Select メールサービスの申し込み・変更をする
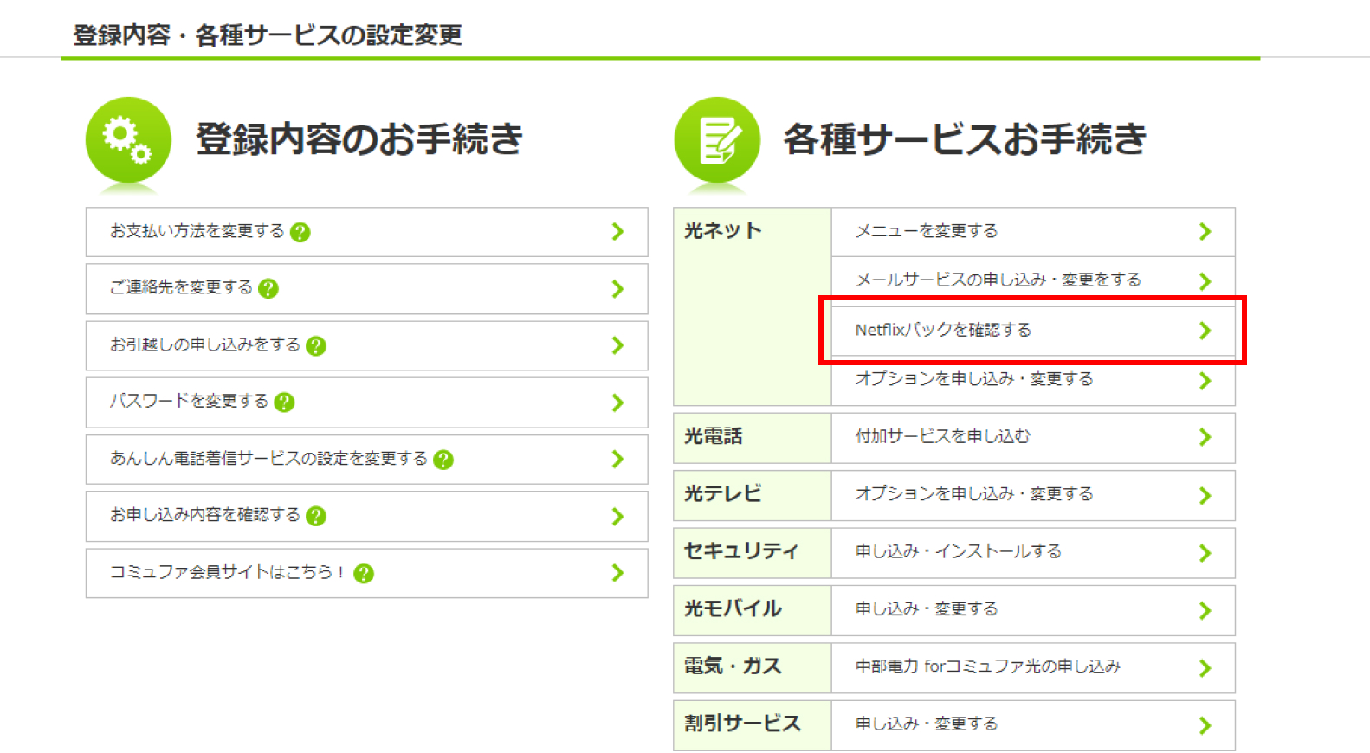The height and width of the screenshot is (753, 1370). pyautogui.click(x=1033, y=281)
